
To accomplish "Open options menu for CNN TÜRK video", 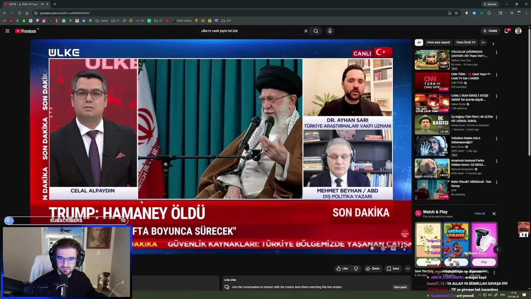I will click(x=496, y=75).
